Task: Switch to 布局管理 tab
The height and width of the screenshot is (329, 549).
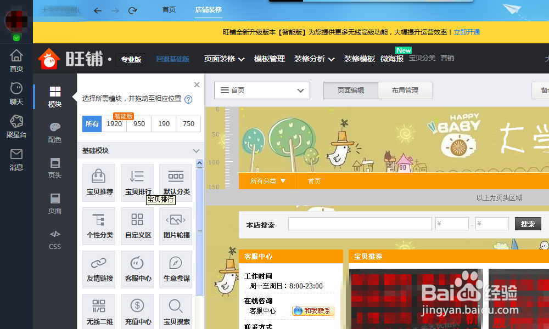Action: [x=405, y=90]
